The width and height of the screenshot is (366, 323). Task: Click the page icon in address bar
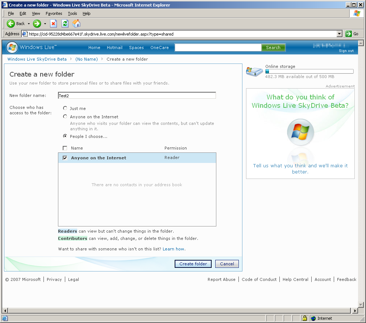click(25, 34)
